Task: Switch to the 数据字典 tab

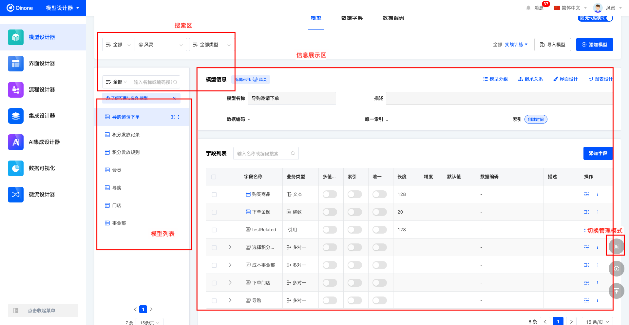Action: coord(352,18)
